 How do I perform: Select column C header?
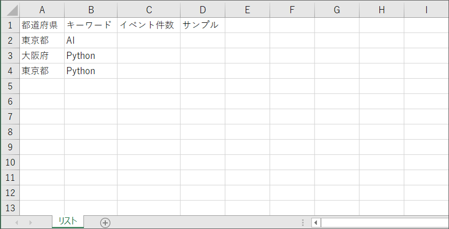coord(149,10)
